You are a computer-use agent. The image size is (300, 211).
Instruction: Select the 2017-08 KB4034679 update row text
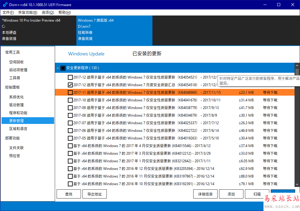(145, 115)
